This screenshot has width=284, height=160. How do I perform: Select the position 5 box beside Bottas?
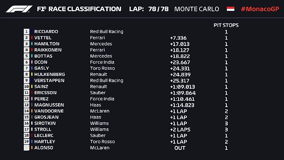pos(26,56)
